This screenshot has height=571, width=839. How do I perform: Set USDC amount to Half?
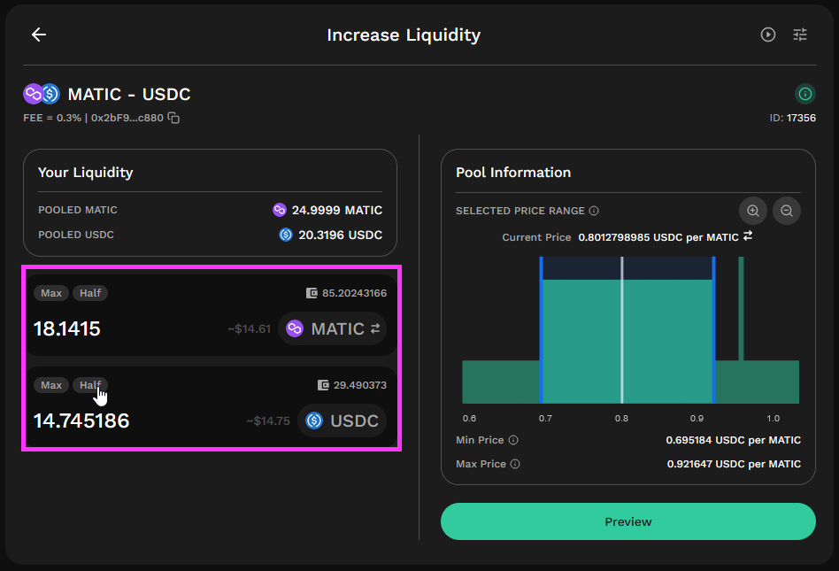click(x=90, y=385)
